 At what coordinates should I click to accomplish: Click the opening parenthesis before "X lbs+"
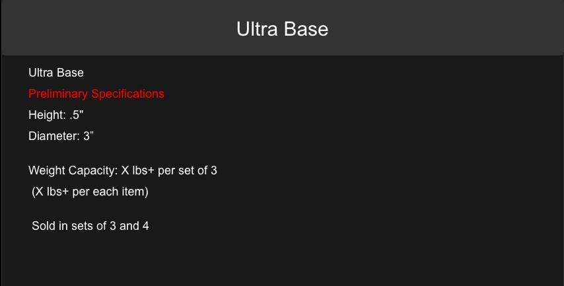34,192
